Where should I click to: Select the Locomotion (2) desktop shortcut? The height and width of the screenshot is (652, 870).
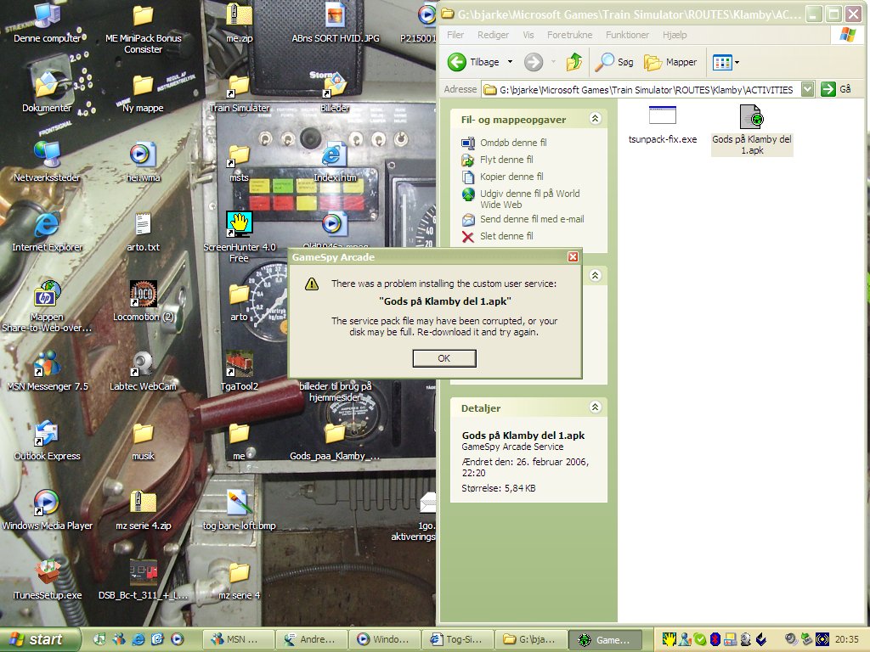tap(143, 301)
